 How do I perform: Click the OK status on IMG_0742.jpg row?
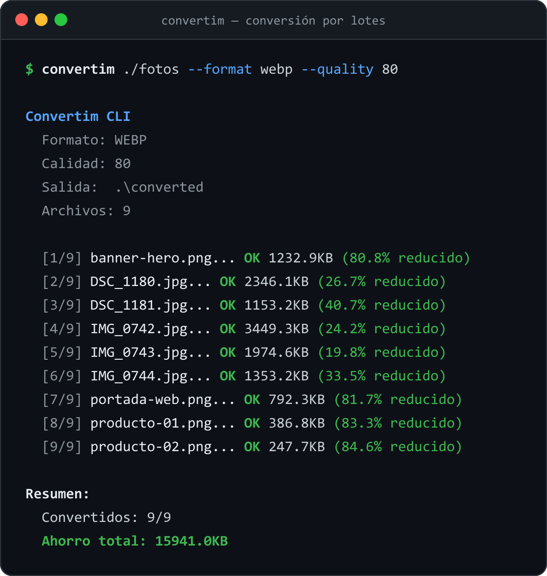(228, 328)
